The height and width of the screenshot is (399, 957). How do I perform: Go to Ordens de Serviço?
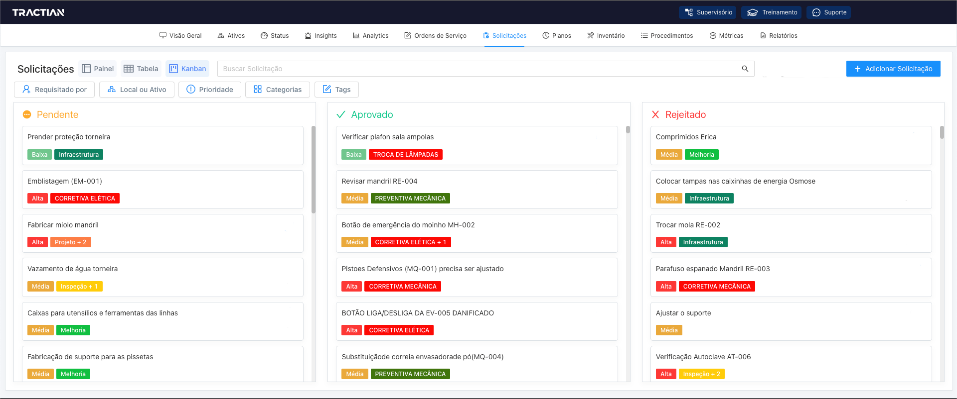(x=435, y=36)
